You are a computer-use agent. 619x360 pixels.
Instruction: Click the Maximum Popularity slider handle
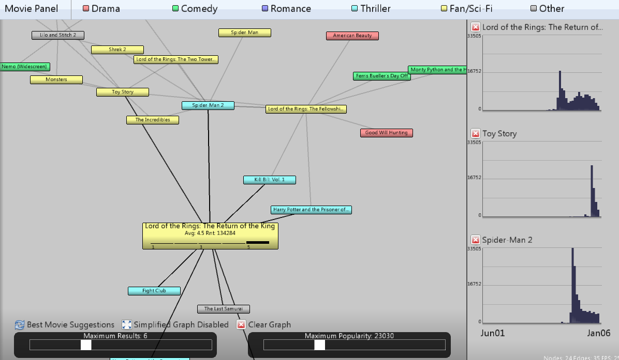(320, 345)
